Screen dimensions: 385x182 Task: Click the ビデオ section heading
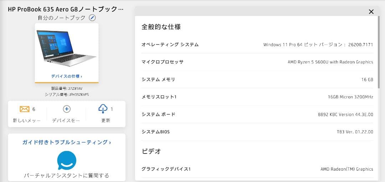point(152,151)
